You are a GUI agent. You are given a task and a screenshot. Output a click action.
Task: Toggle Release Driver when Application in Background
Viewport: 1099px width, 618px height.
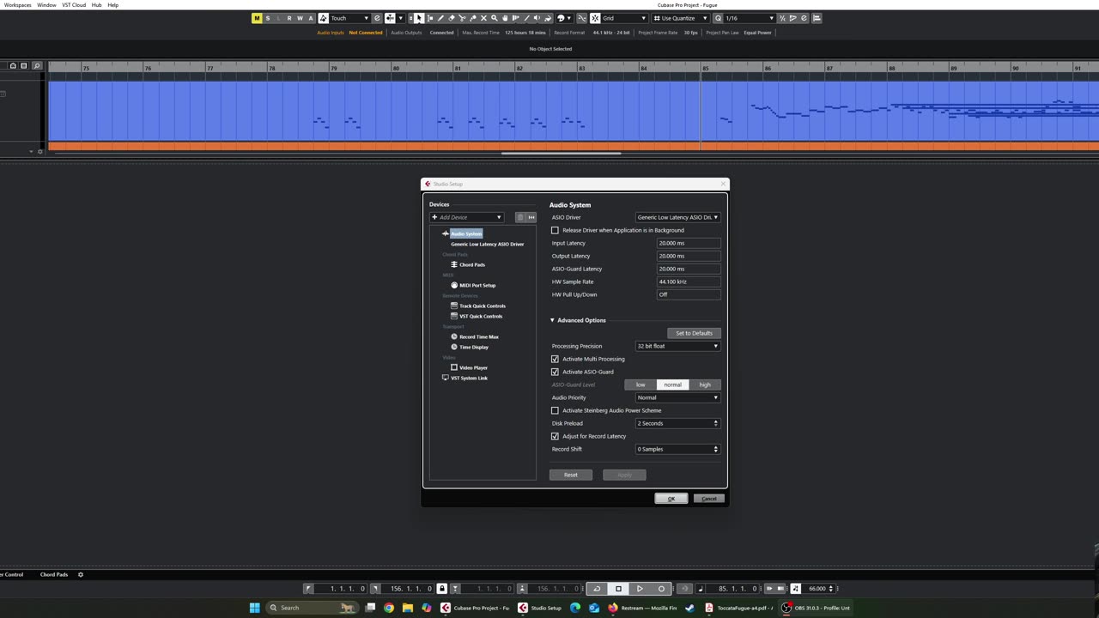coord(555,230)
